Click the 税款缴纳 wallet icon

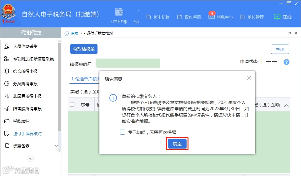(7, 121)
